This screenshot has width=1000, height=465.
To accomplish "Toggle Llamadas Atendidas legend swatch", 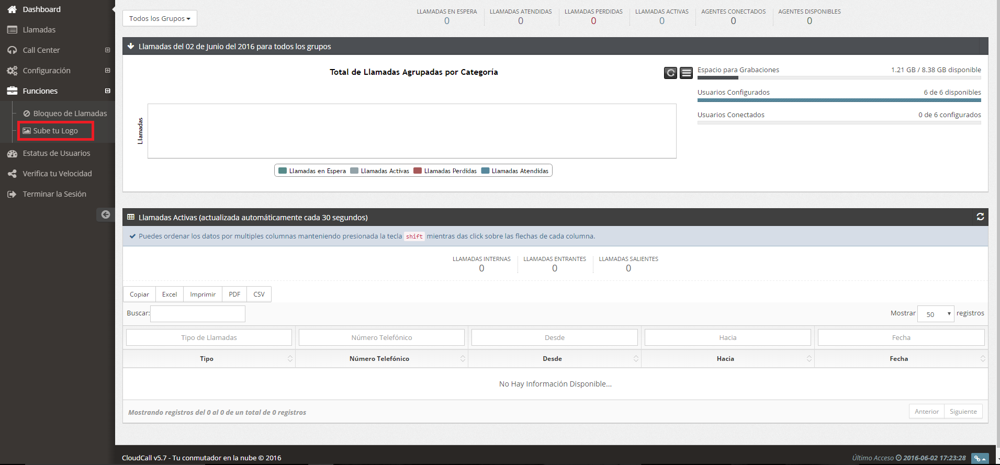I will [x=485, y=171].
